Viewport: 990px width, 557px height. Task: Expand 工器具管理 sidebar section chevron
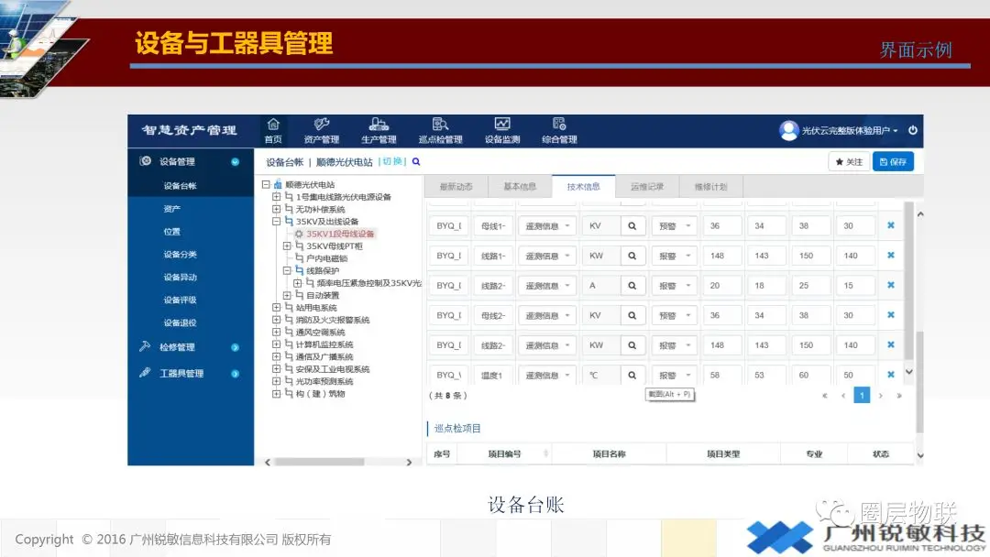(x=235, y=374)
